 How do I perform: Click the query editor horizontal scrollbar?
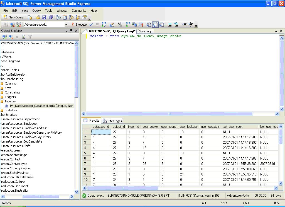[x=169, y=114]
